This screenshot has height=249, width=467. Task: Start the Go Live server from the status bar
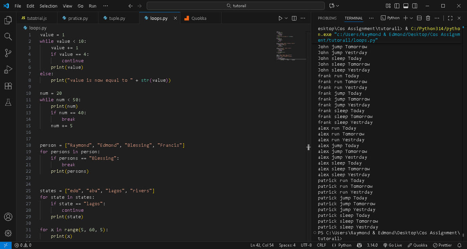[x=393, y=245]
